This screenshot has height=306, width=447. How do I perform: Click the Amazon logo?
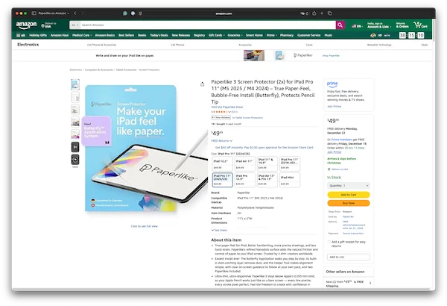(x=26, y=25)
